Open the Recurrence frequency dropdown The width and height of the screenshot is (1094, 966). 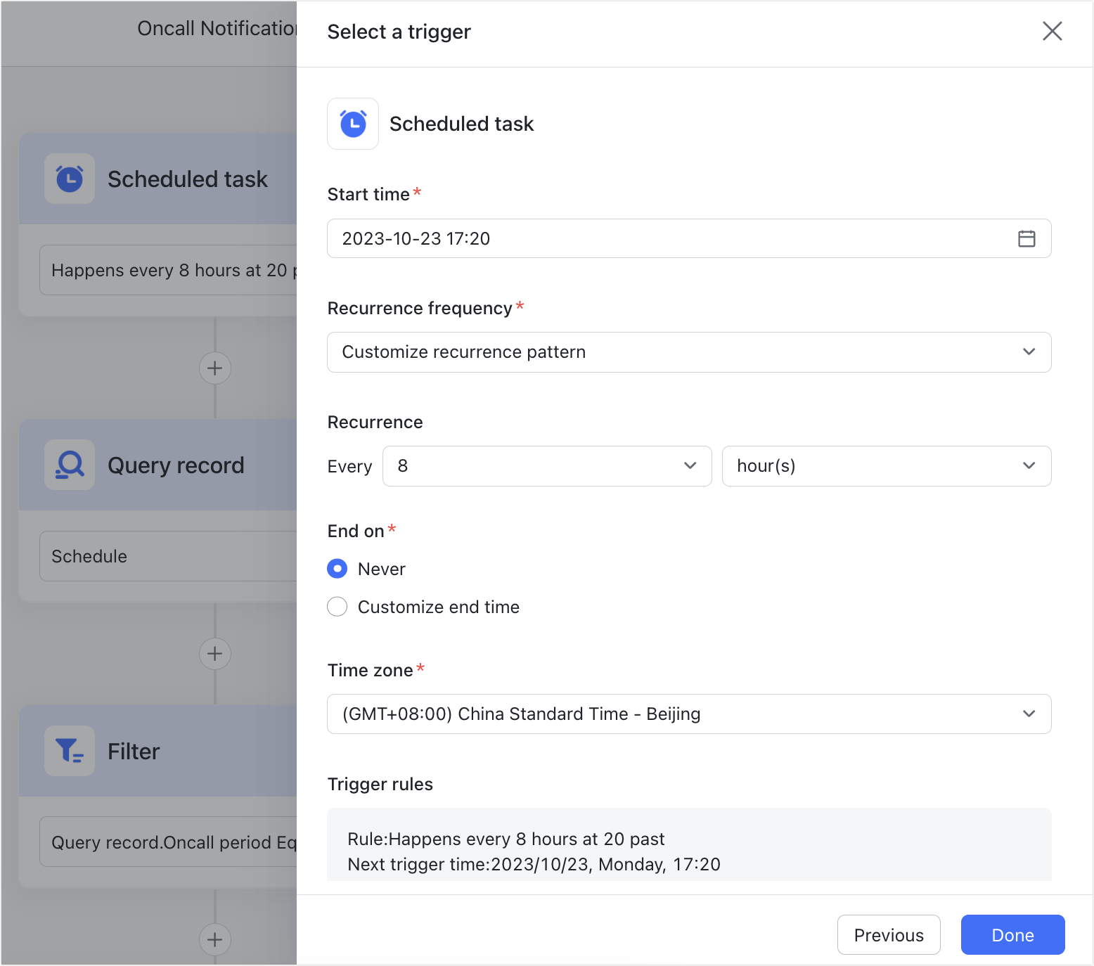[689, 352]
